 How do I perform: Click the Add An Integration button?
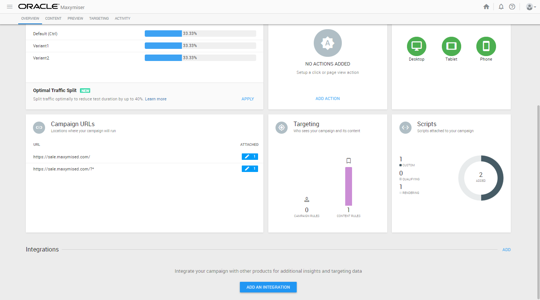(268, 287)
